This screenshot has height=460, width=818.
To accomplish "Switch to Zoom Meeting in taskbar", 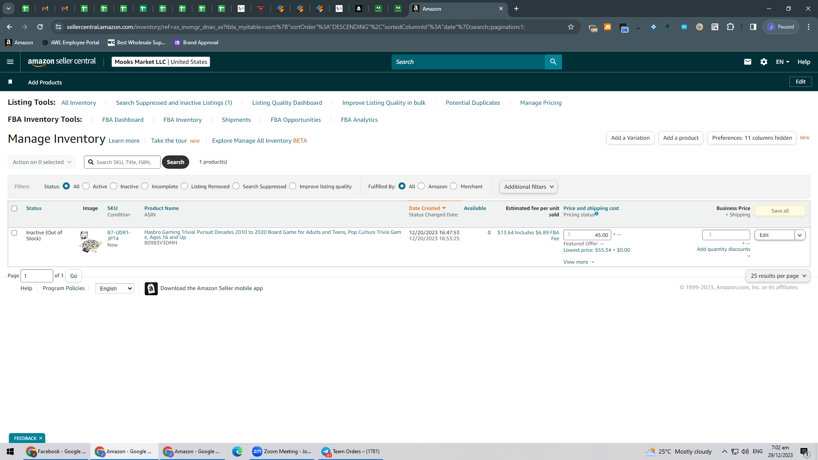I will point(282,451).
